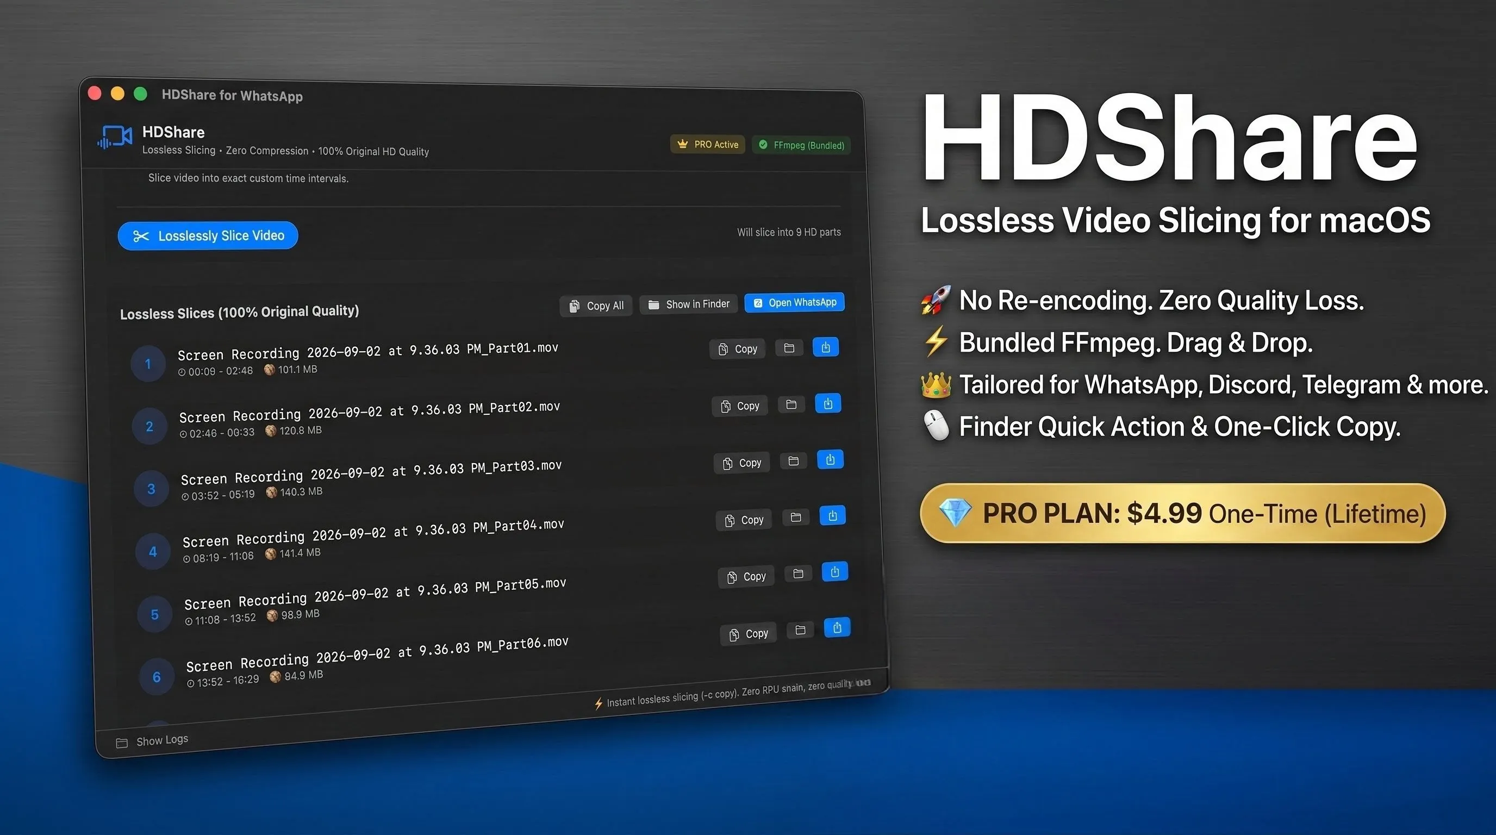Image resolution: width=1496 pixels, height=835 pixels.
Task: Click slice number 5 circle badge
Action: point(155,614)
